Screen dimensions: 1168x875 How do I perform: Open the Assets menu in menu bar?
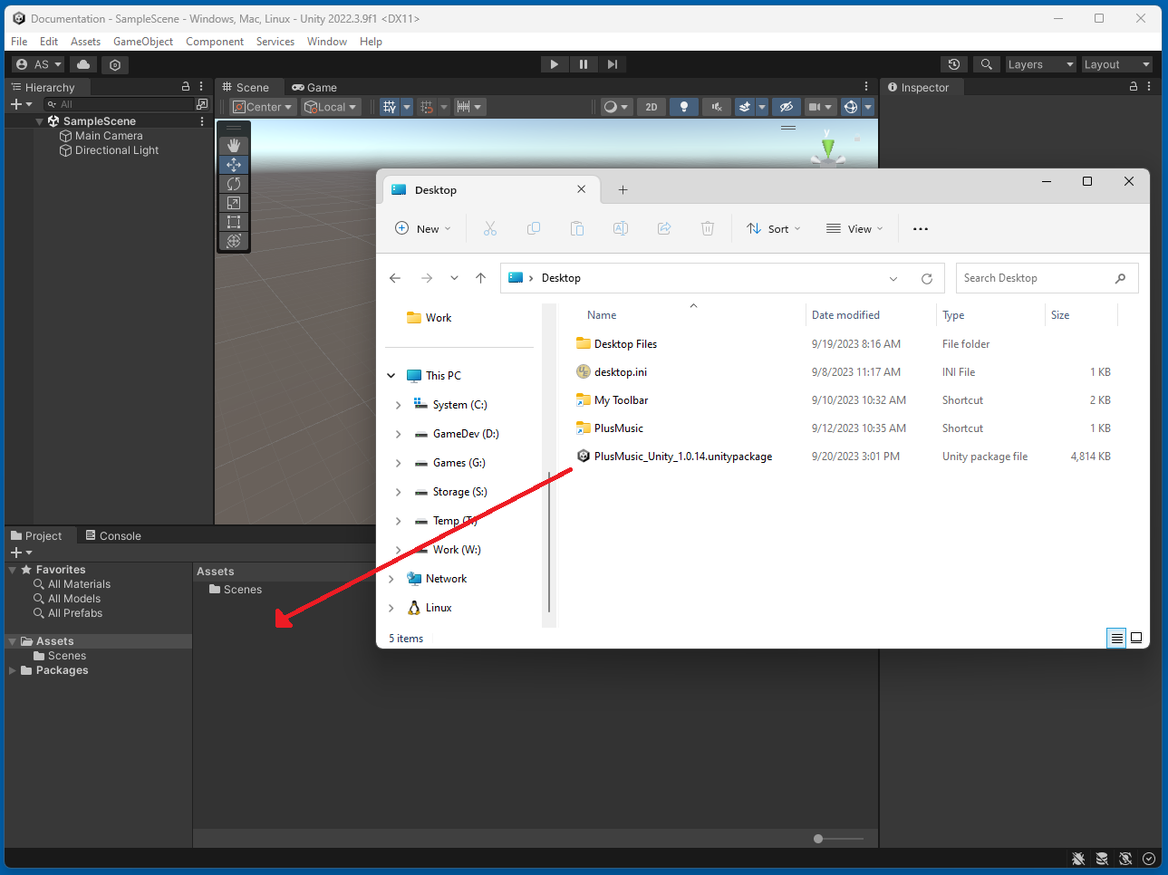85,42
